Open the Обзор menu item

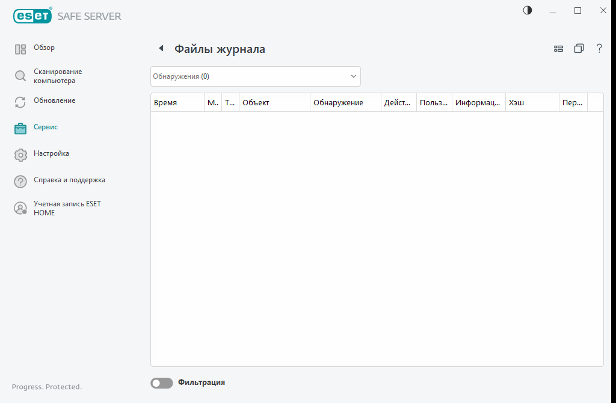click(44, 48)
